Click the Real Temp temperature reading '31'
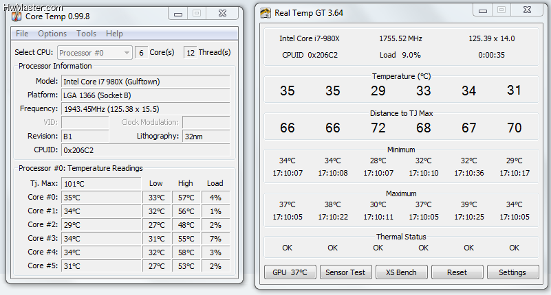The width and height of the screenshot is (551, 295). tap(514, 91)
